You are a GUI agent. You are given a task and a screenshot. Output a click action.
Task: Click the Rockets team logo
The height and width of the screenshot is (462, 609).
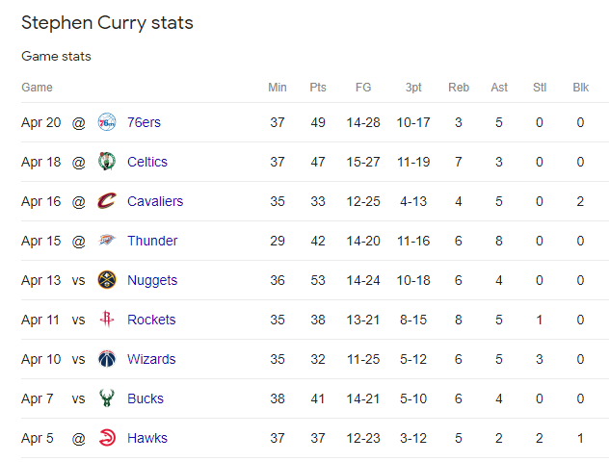107,320
